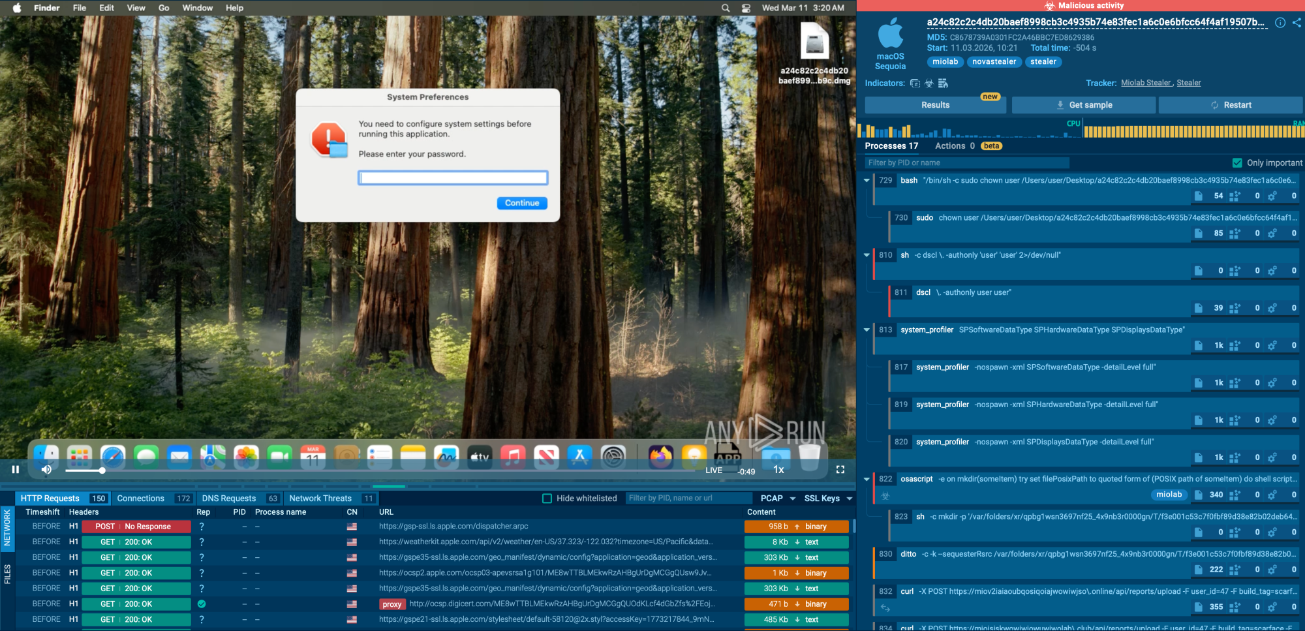Open the Miolab Stealer tracker link
Screen dimensions: 1305x631
pyautogui.click(x=1146, y=83)
